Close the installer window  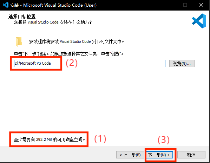pos(201,5)
